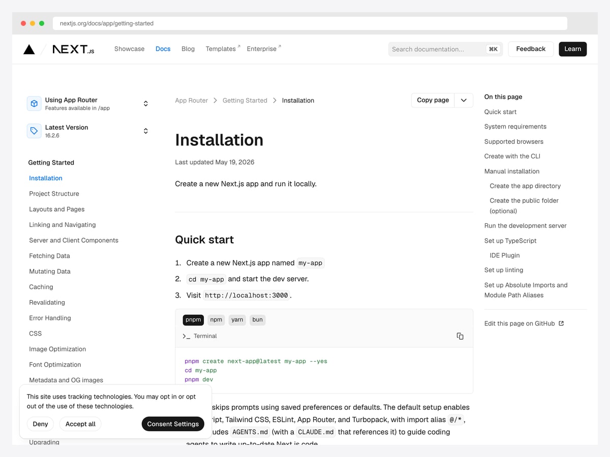
Task: Open Project Structure in the sidebar
Action: (x=54, y=193)
